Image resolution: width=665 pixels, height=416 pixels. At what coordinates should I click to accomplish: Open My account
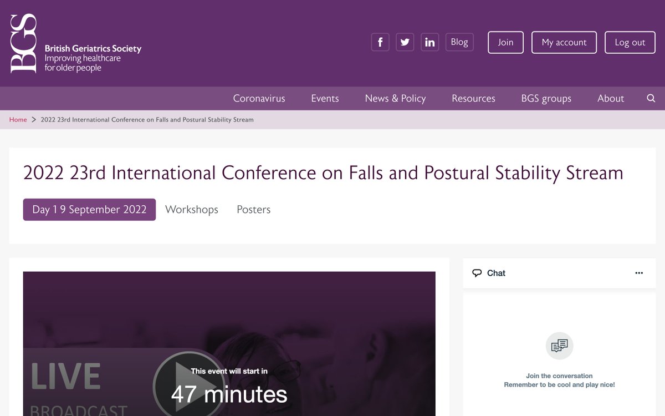[564, 42]
